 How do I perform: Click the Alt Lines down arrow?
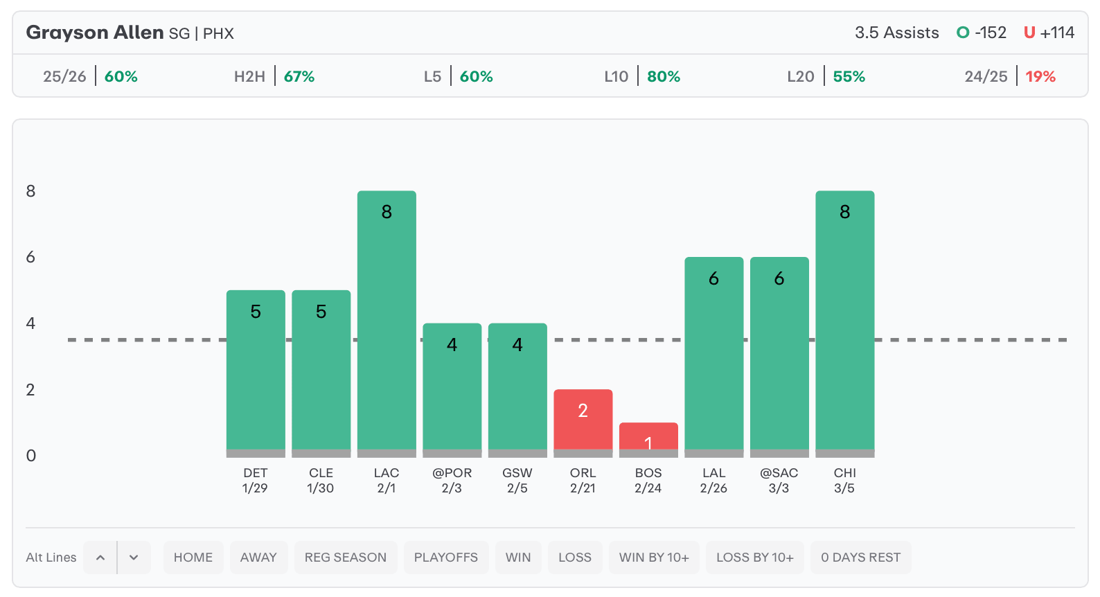click(x=134, y=558)
